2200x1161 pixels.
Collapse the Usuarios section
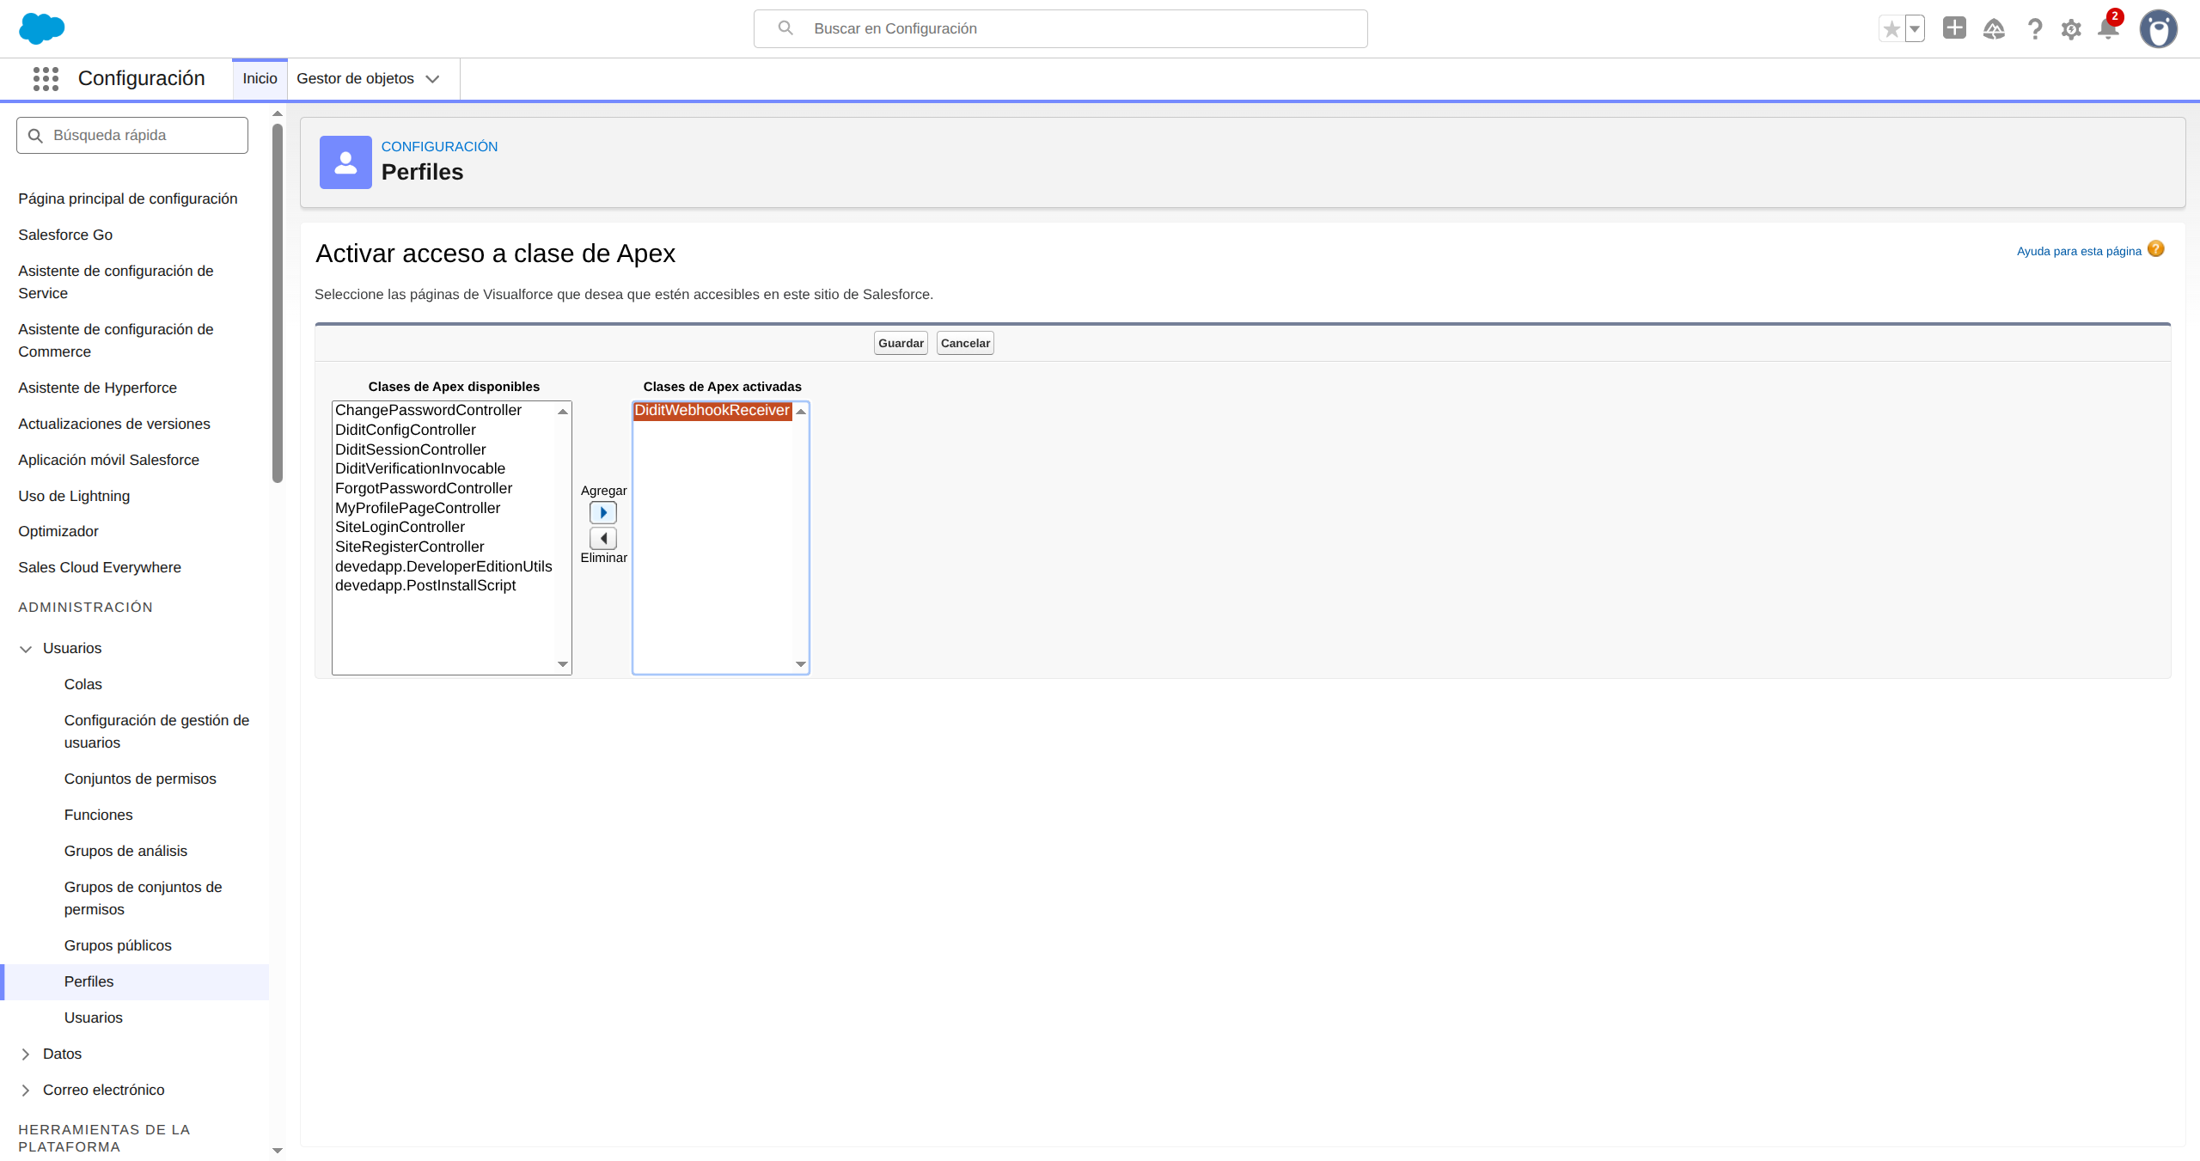pos(26,648)
